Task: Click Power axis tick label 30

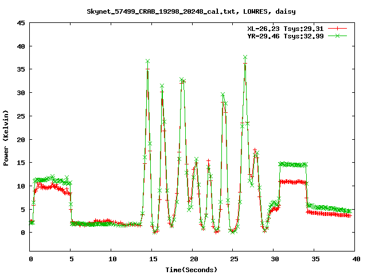Action: (21, 93)
